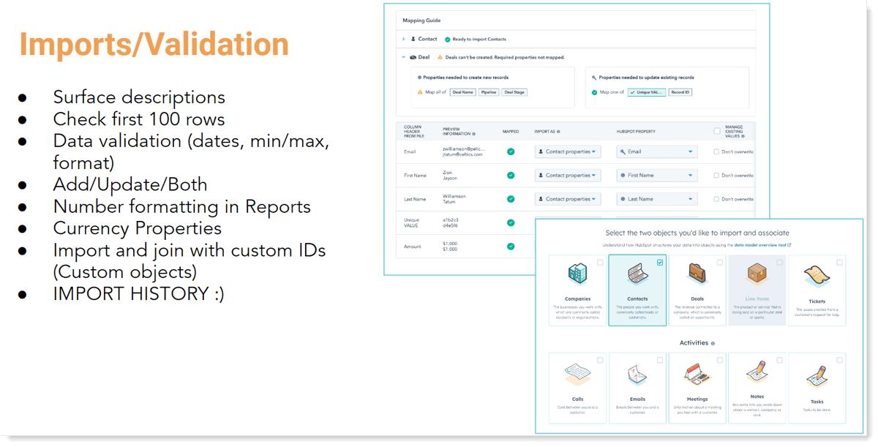Click the green mapped checkmark in Last Name row
The height and width of the screenshot is (447, 878).
511,199
